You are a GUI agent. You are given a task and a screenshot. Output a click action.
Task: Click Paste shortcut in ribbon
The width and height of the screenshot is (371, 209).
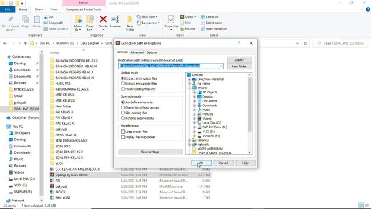click(x=56, y=29)
